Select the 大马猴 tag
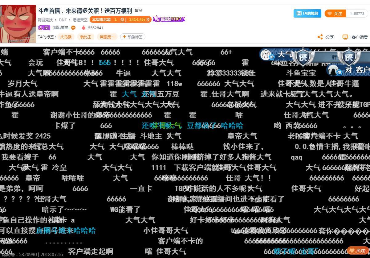This screenshot has width=370, height=258. [66, 37]
